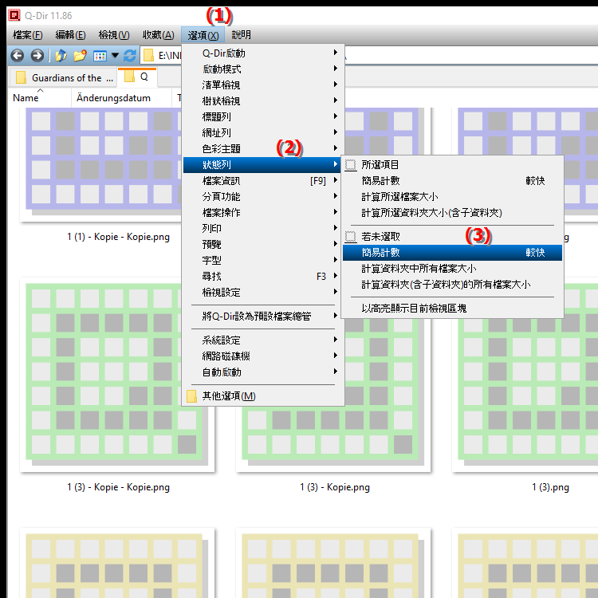598x598 pixels.
Task: Open the 編輯(E) menu
Action: (70, 35)
